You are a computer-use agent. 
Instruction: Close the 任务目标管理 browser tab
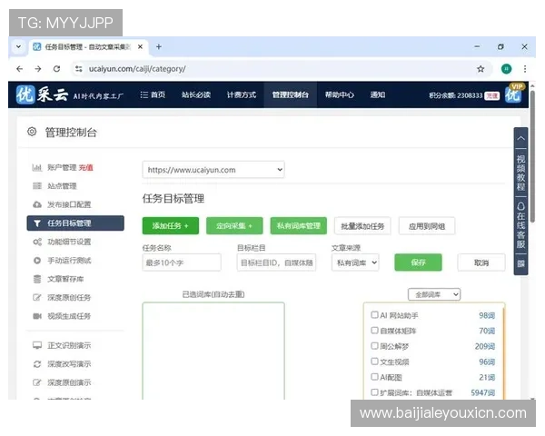coord(140,46)
